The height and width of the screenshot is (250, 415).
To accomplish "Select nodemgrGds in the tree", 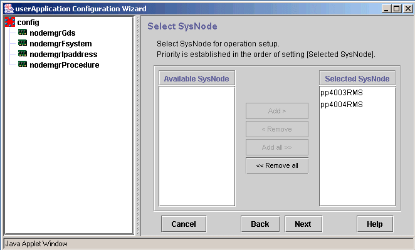I will point(53,33).
